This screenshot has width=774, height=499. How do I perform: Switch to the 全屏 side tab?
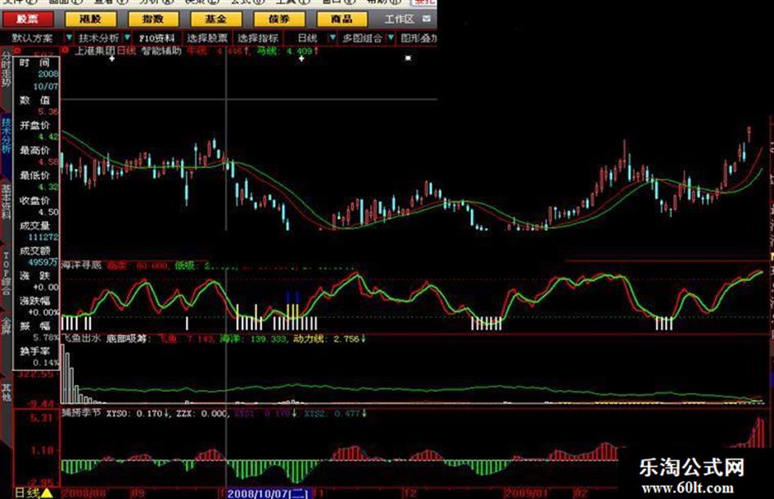tap(6, 326)
